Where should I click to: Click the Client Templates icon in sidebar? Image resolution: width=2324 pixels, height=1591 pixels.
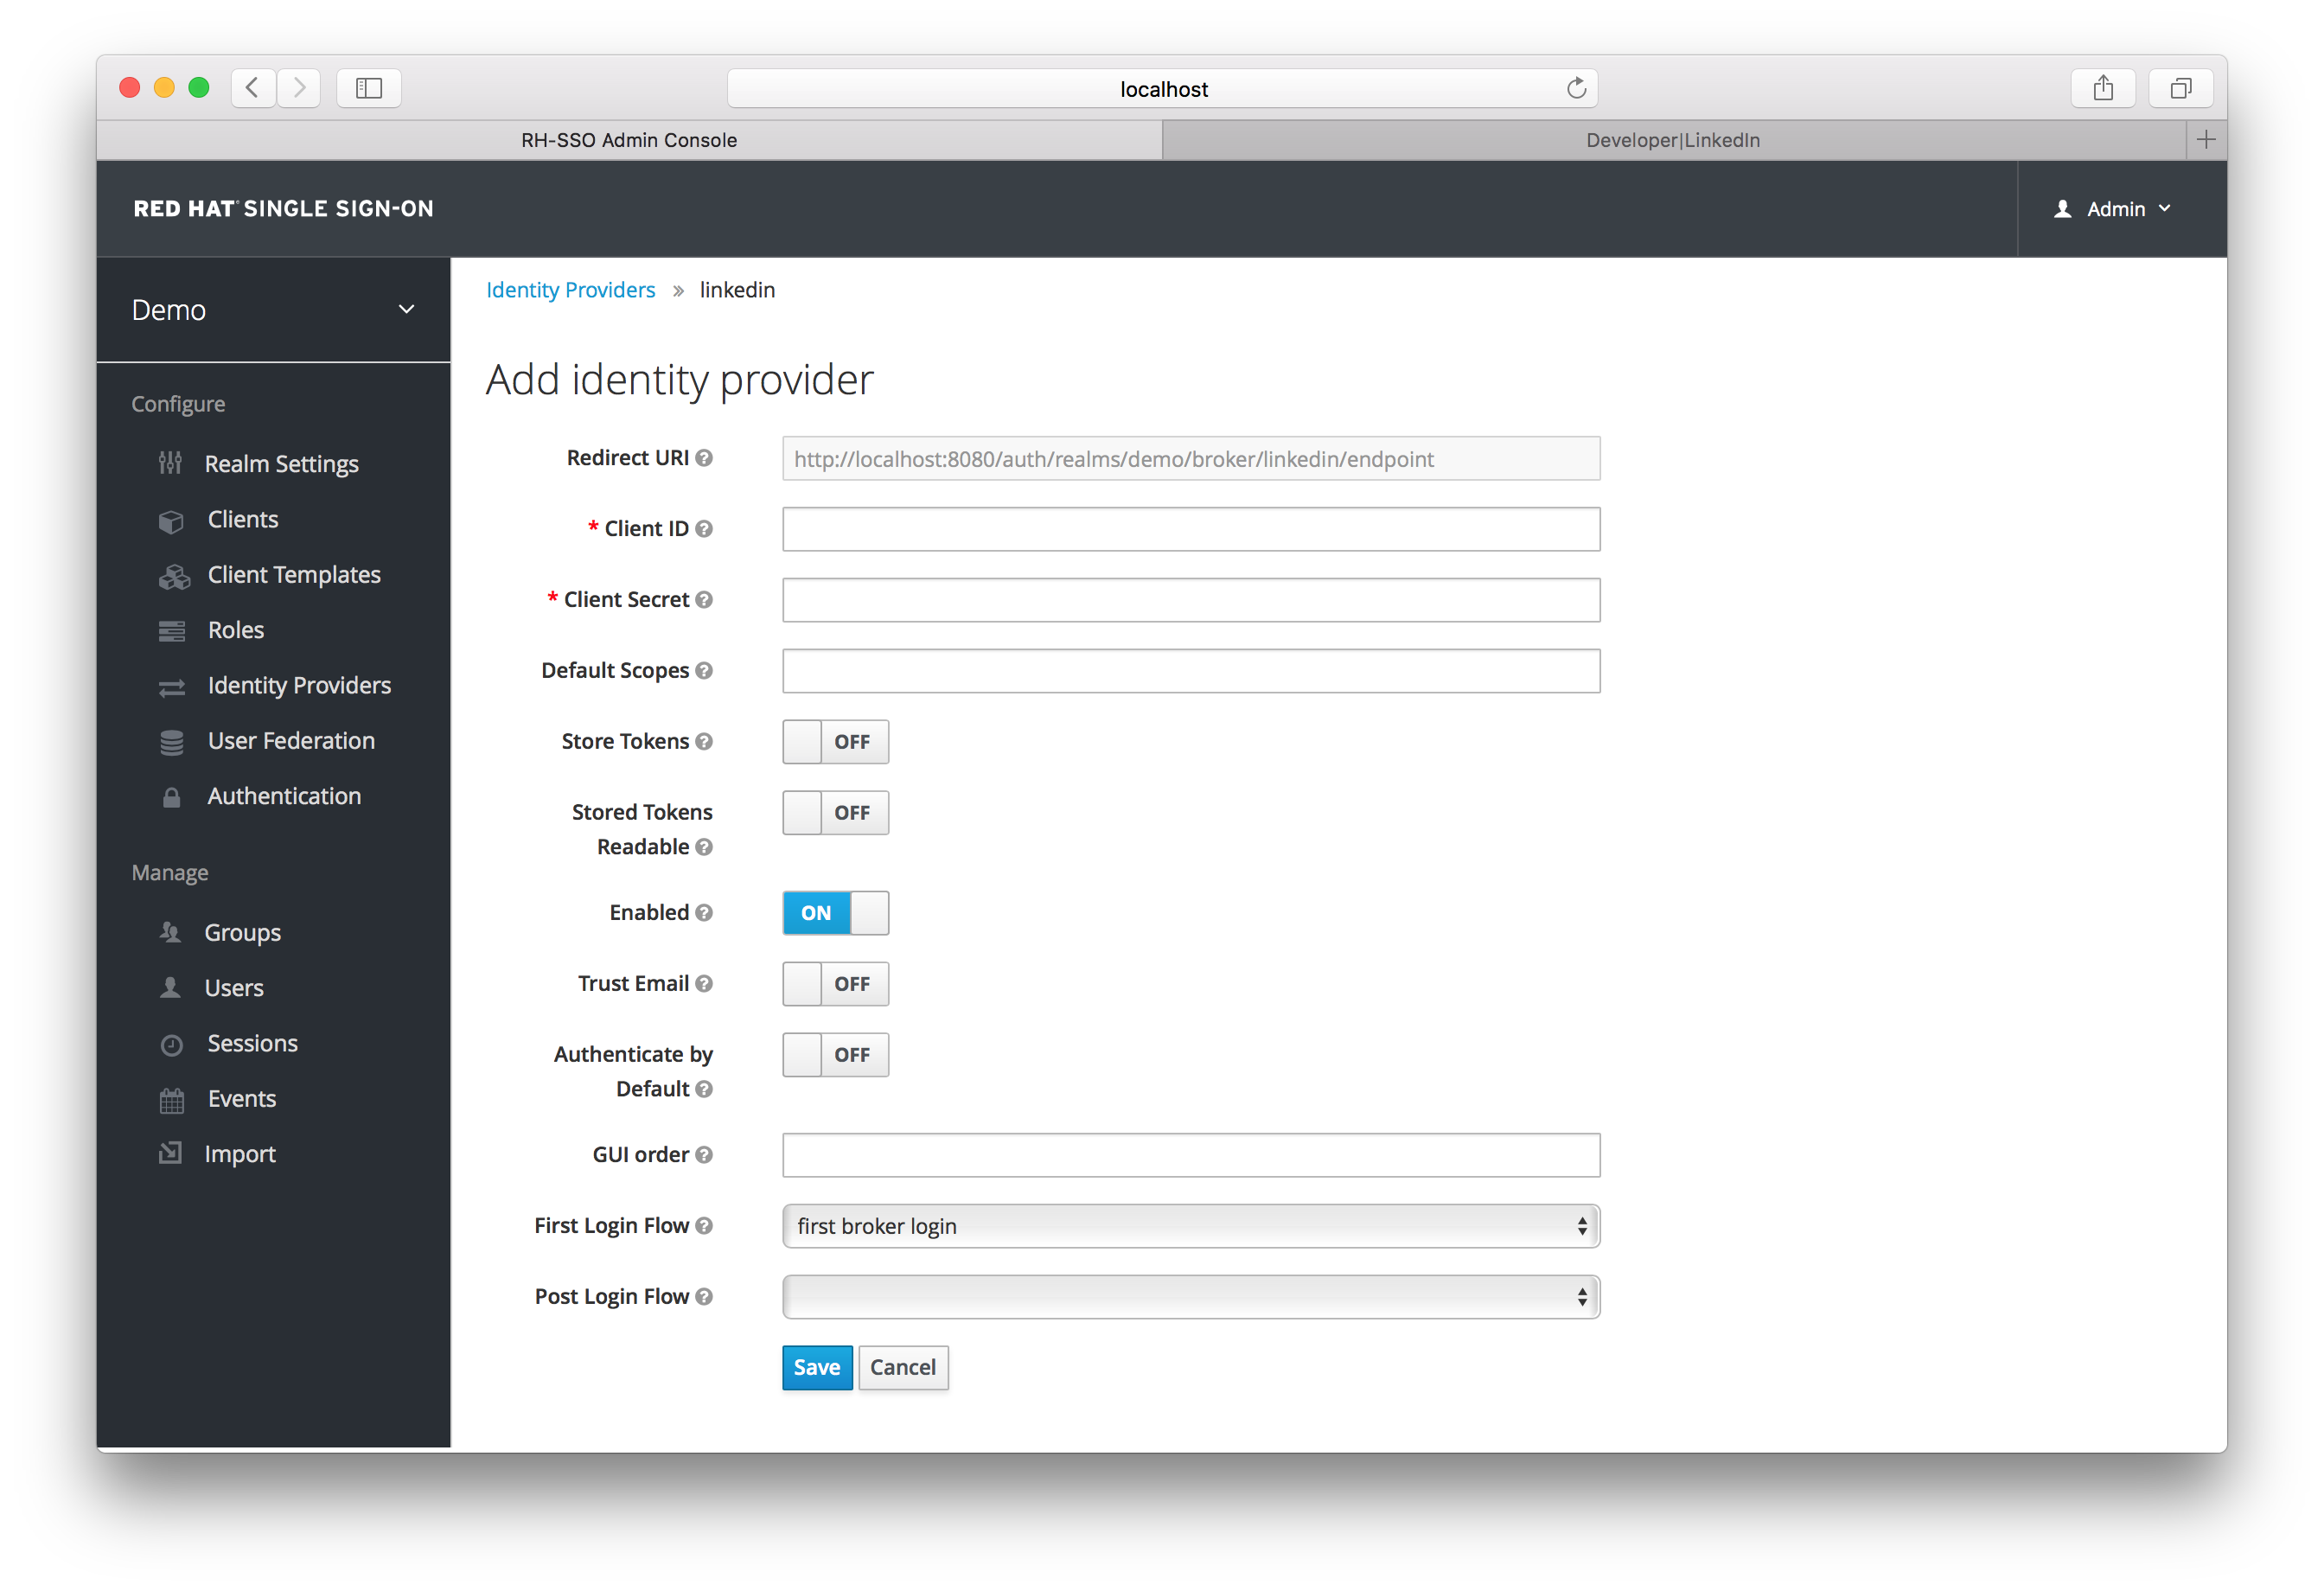click(x=171, y=572)
